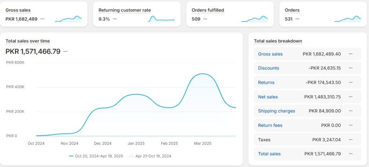Screen dimensions: 369x167
Task: Open the Gross sales breakdown link
Action: click(x=270, y=54)
